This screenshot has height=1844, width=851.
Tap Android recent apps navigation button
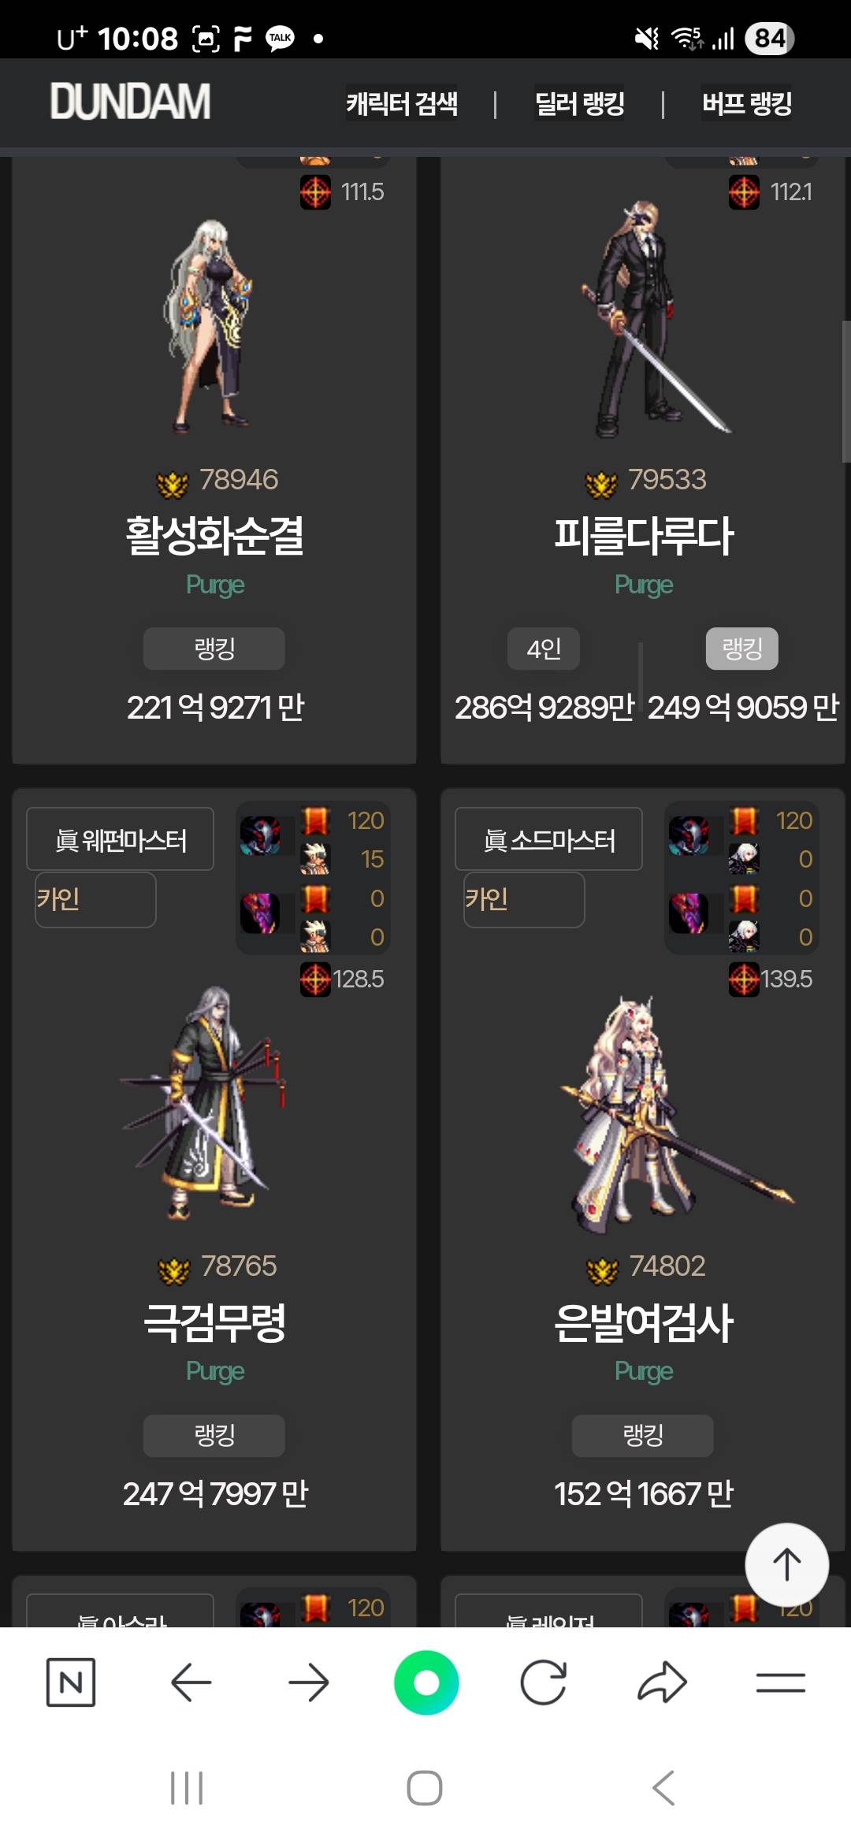point(187,1787)
